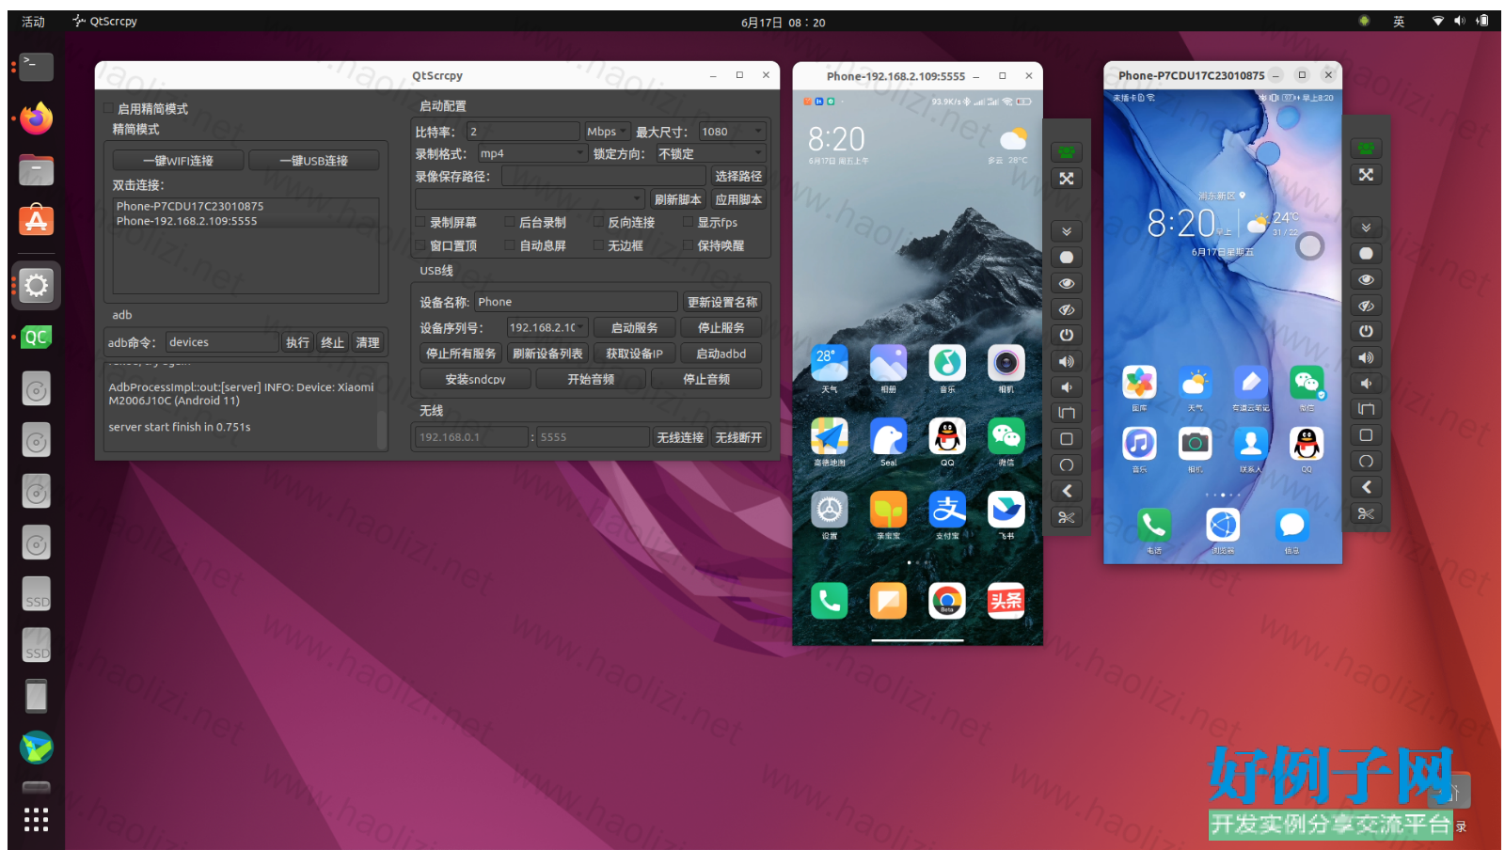
Task: Open Firefox from the Ubuntu dock
Action: [x=36, y=118]
